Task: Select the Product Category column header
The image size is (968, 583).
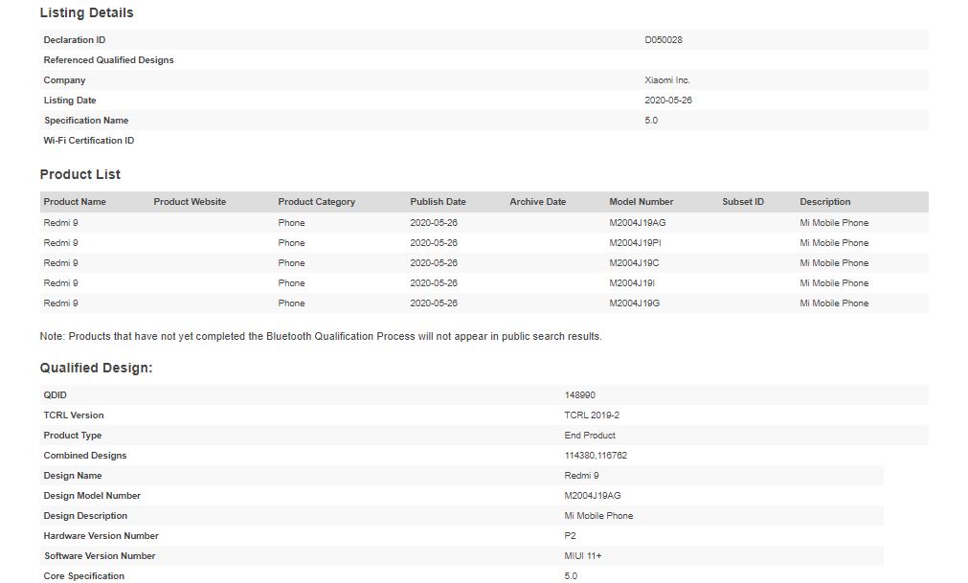Action: click(316, 202)
